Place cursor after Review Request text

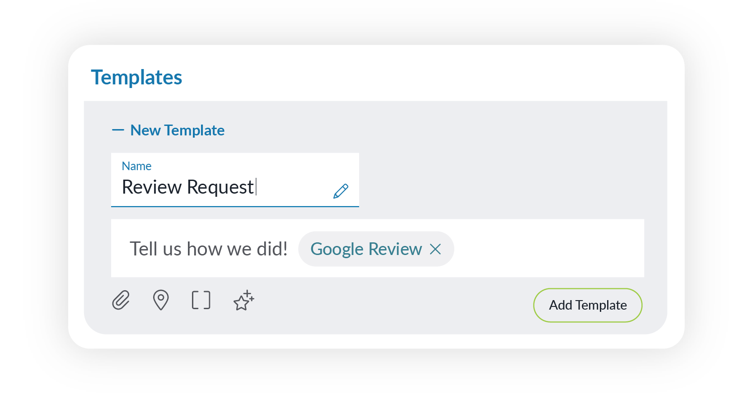(x=256, y=187)
